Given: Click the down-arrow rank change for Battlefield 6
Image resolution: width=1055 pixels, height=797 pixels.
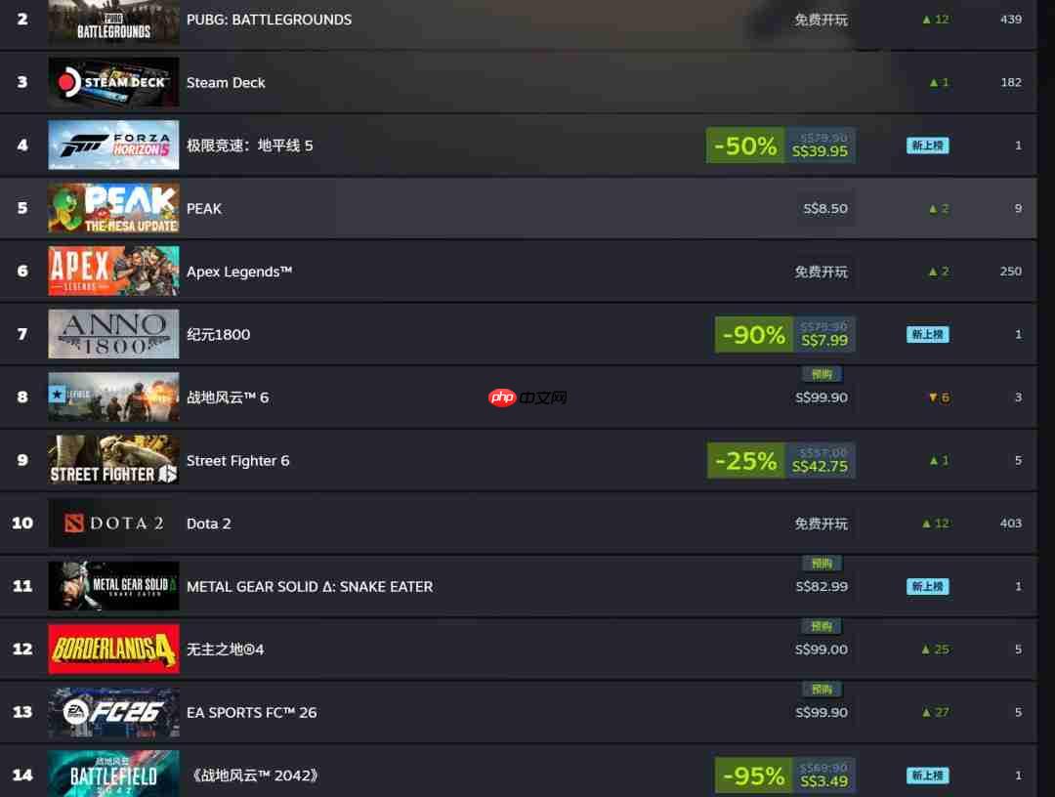Looking at the screenshot, I should point(939,398).
